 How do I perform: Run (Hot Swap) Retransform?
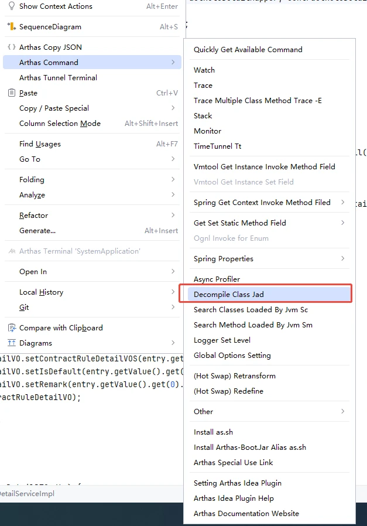pyautogui.click(x=234, y=376)
